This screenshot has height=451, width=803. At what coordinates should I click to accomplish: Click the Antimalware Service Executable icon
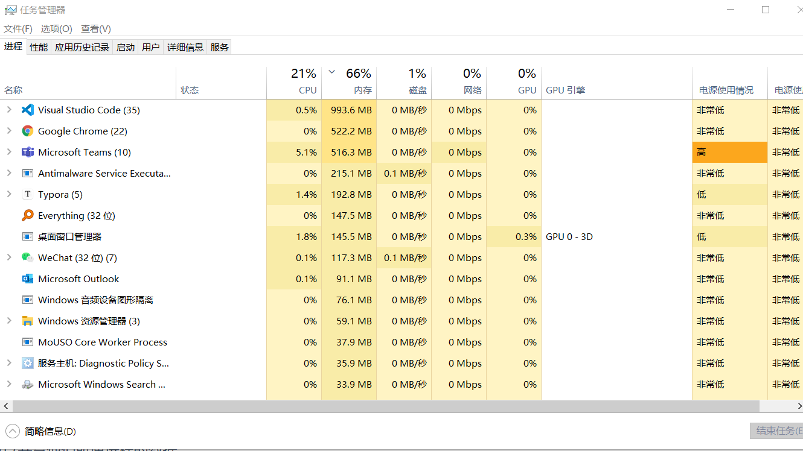coord(27,173)
